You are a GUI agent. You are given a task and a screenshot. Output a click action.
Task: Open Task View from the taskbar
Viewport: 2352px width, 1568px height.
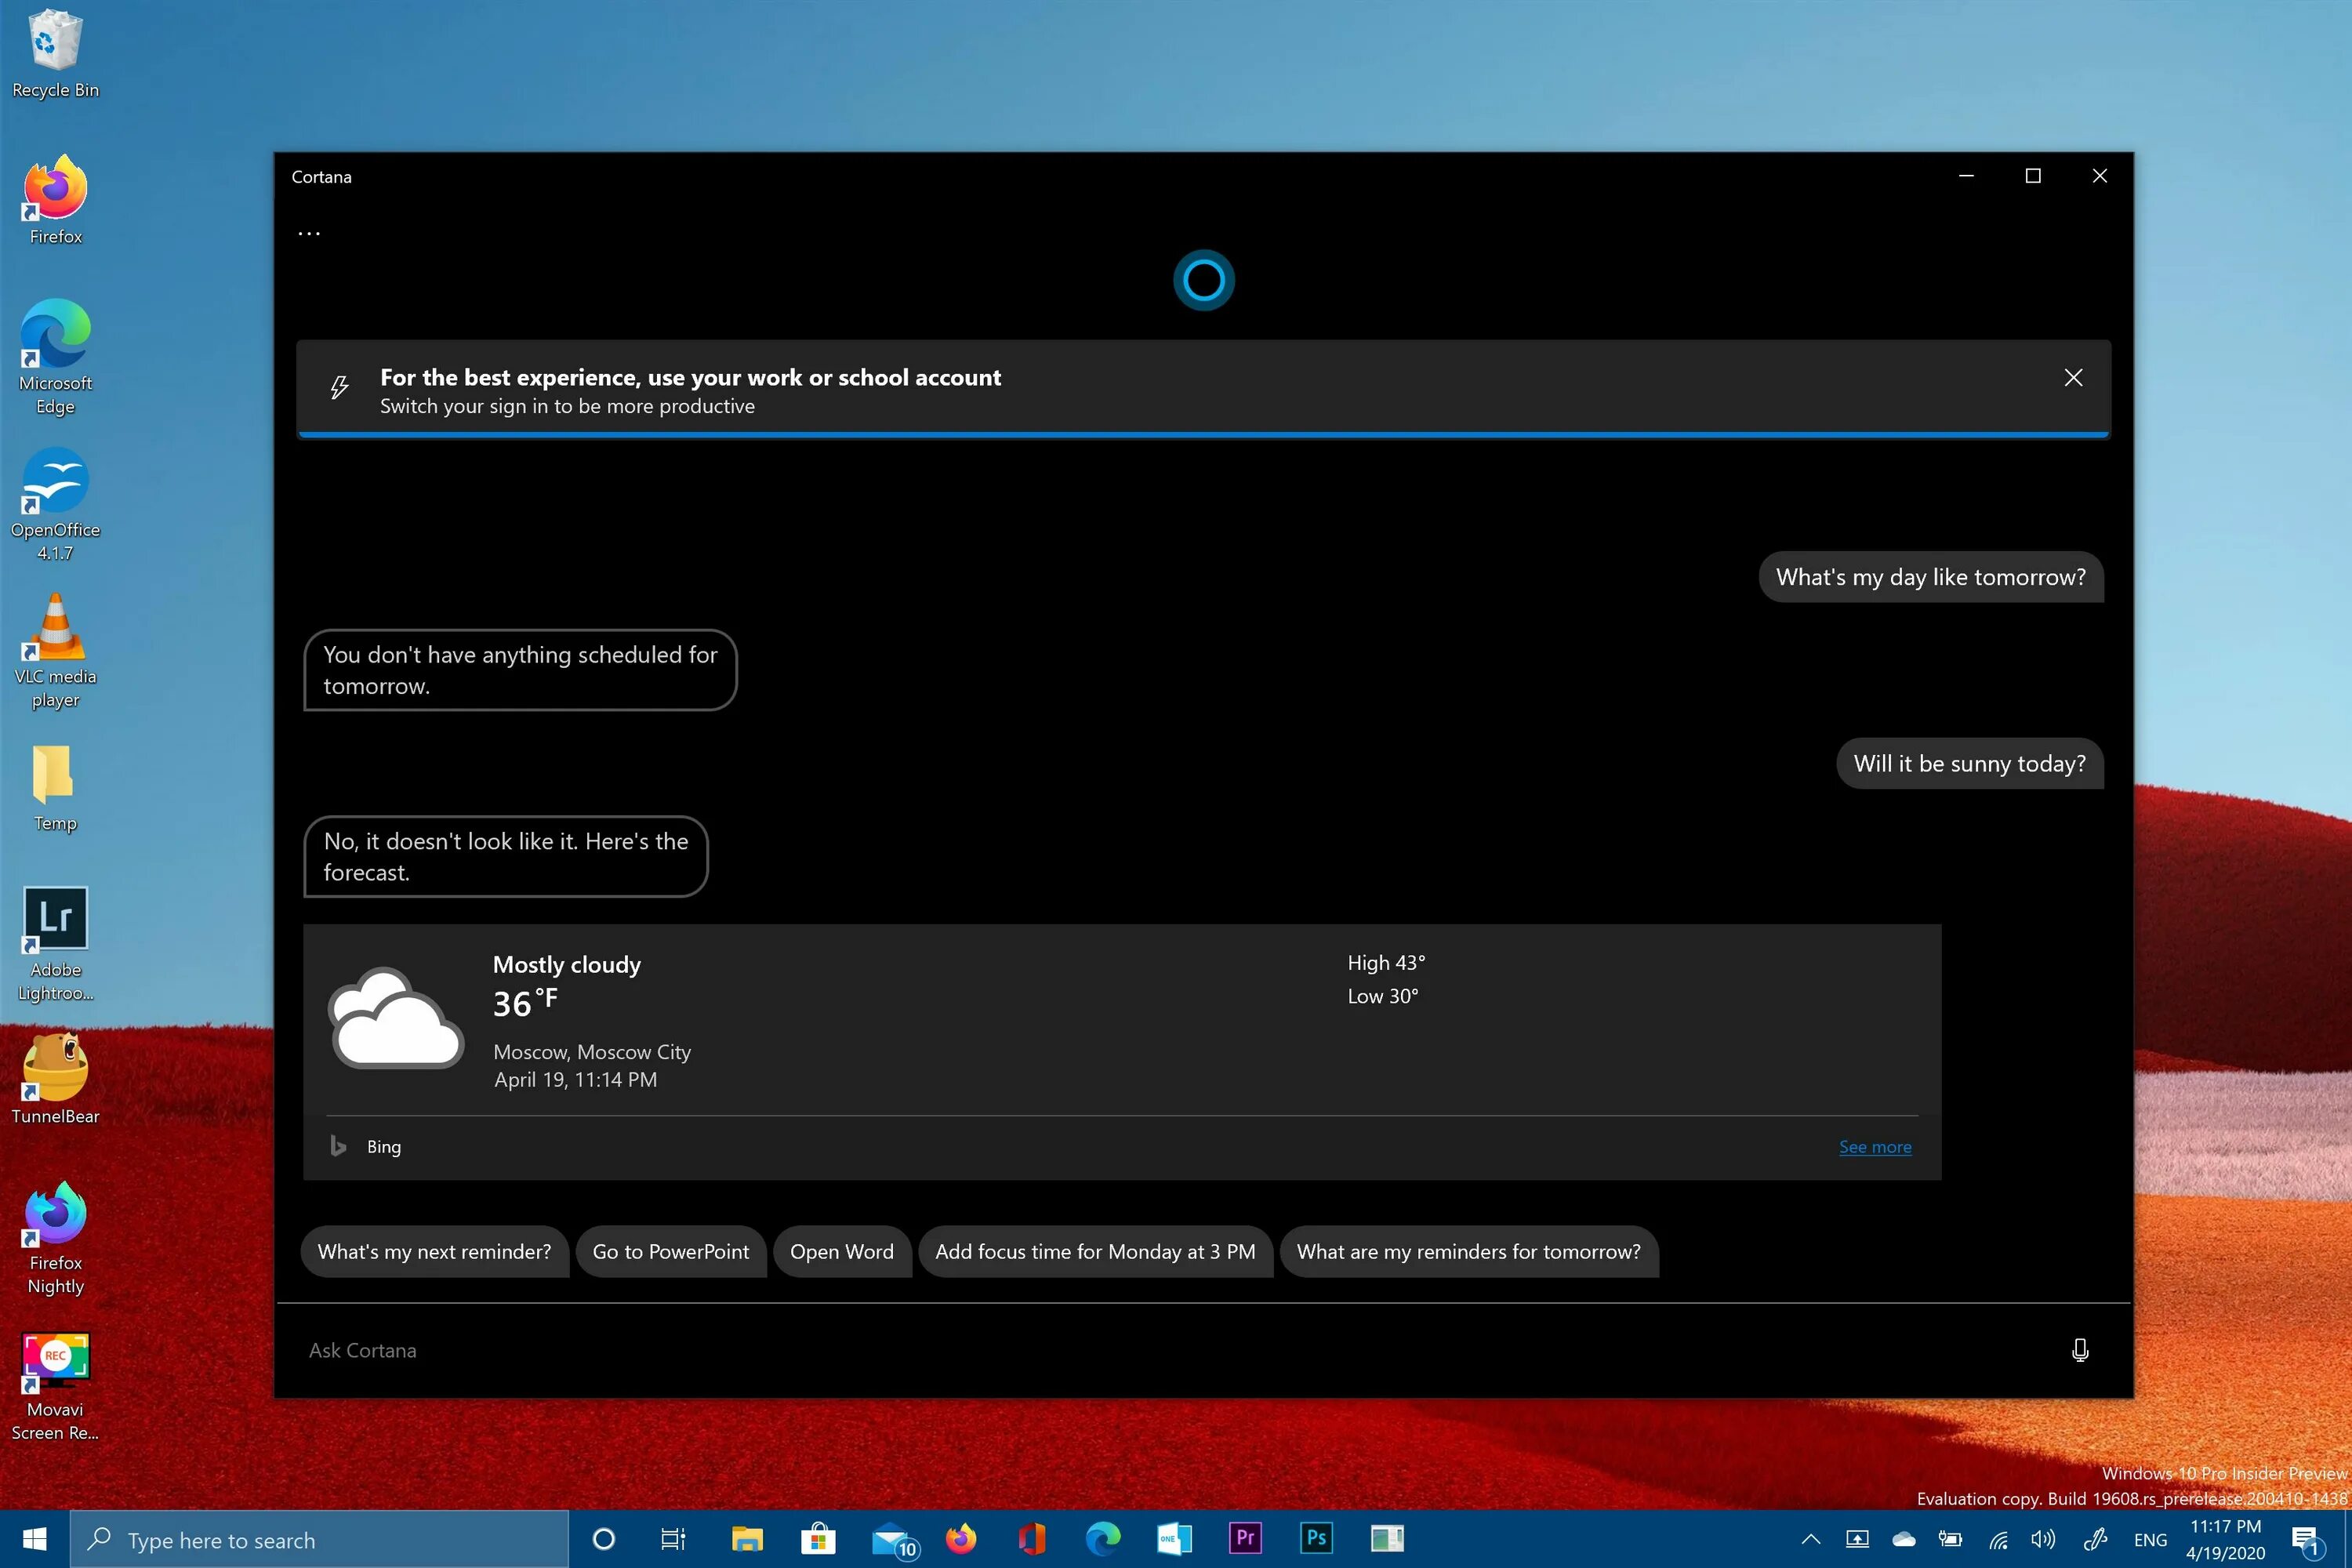coord(673,1539)
